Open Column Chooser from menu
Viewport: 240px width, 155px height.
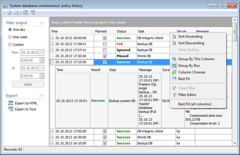[198, 72]
